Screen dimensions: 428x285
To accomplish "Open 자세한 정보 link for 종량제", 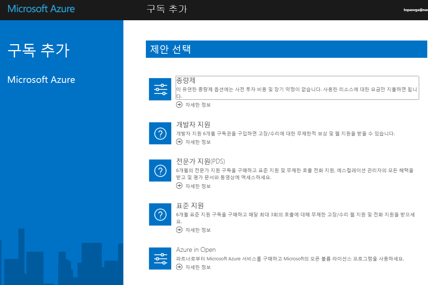I will coord(198,105).
